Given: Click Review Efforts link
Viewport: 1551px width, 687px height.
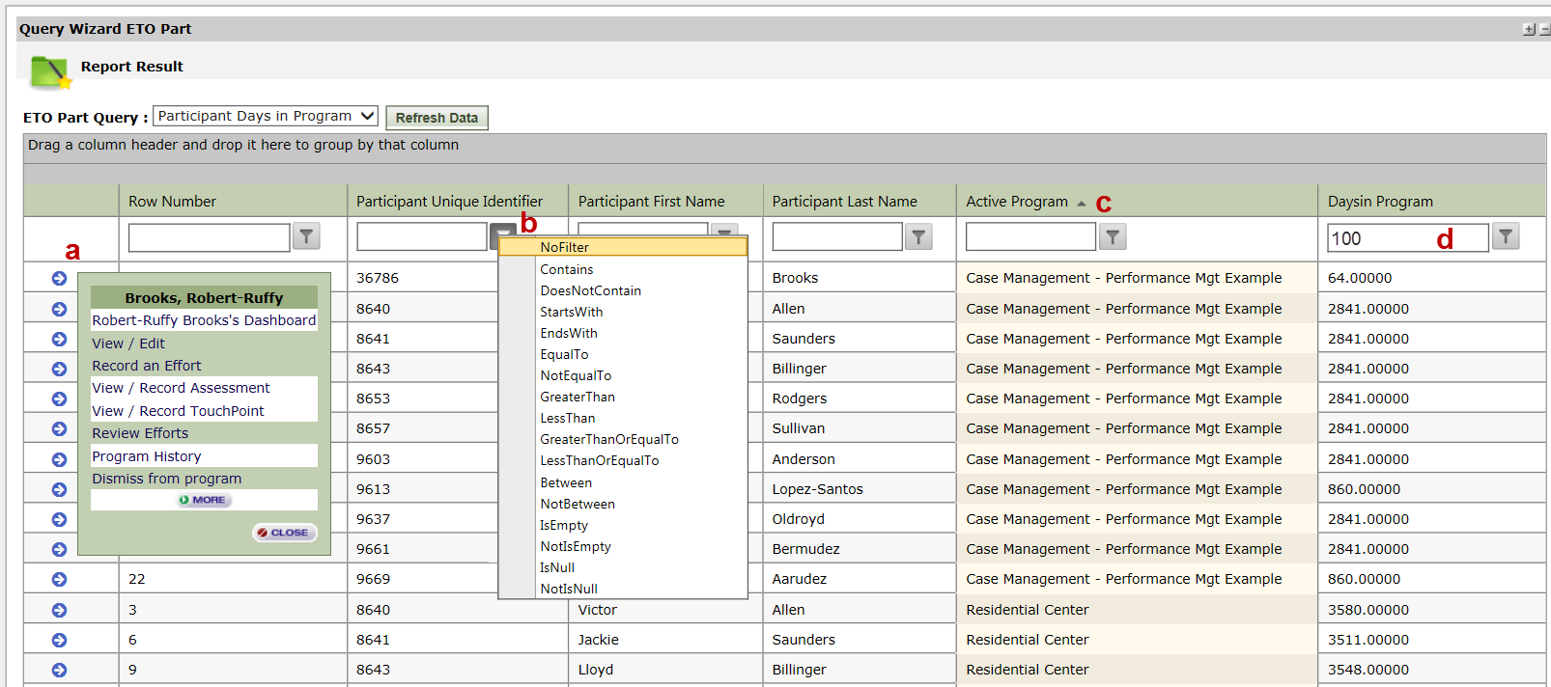Looking at the screenshot, I should [140, 433].
